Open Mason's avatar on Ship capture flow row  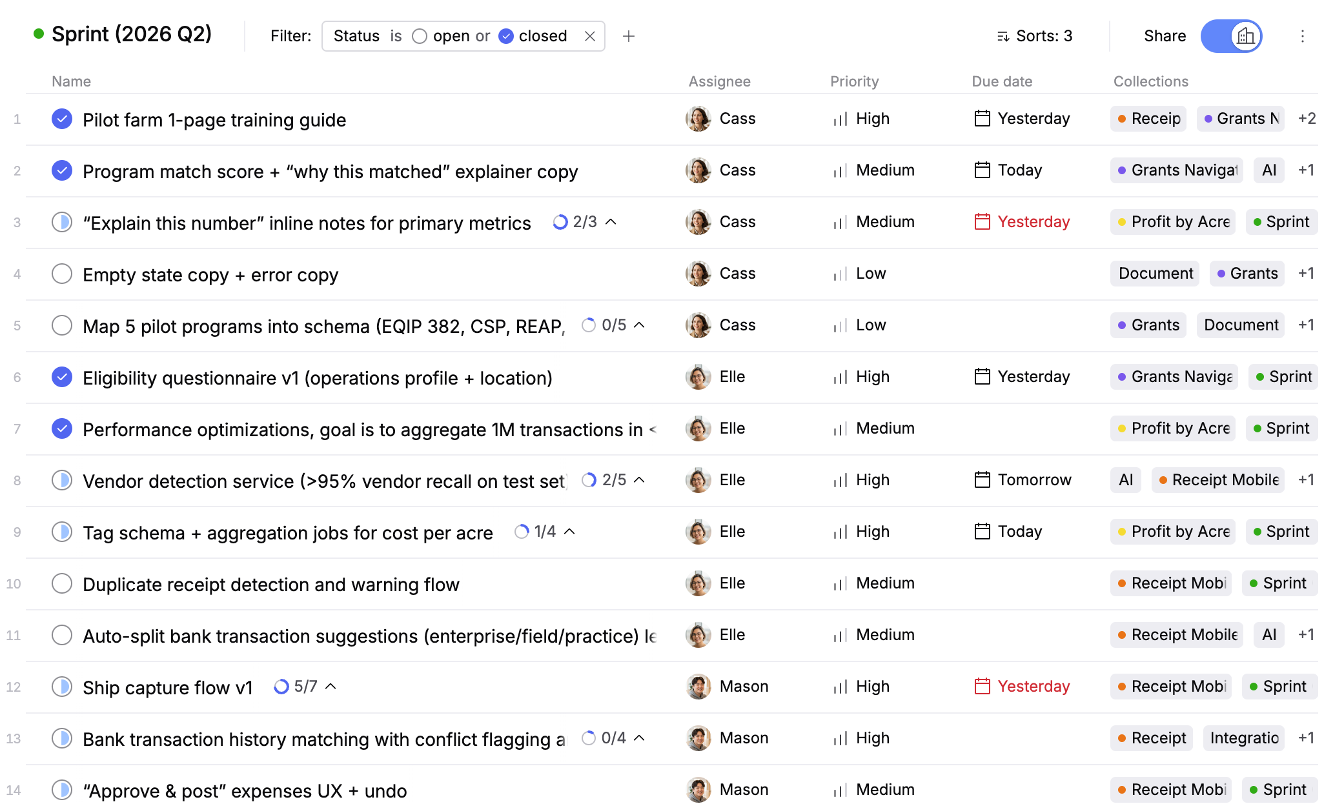tap(698, 687)
